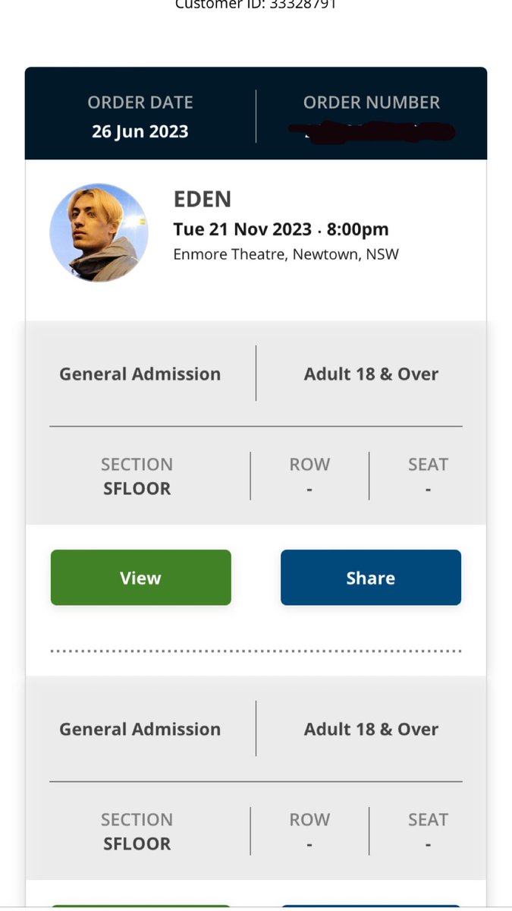
Task: Select second ticket's SFLOOR section value
Action: click(137, 843)
